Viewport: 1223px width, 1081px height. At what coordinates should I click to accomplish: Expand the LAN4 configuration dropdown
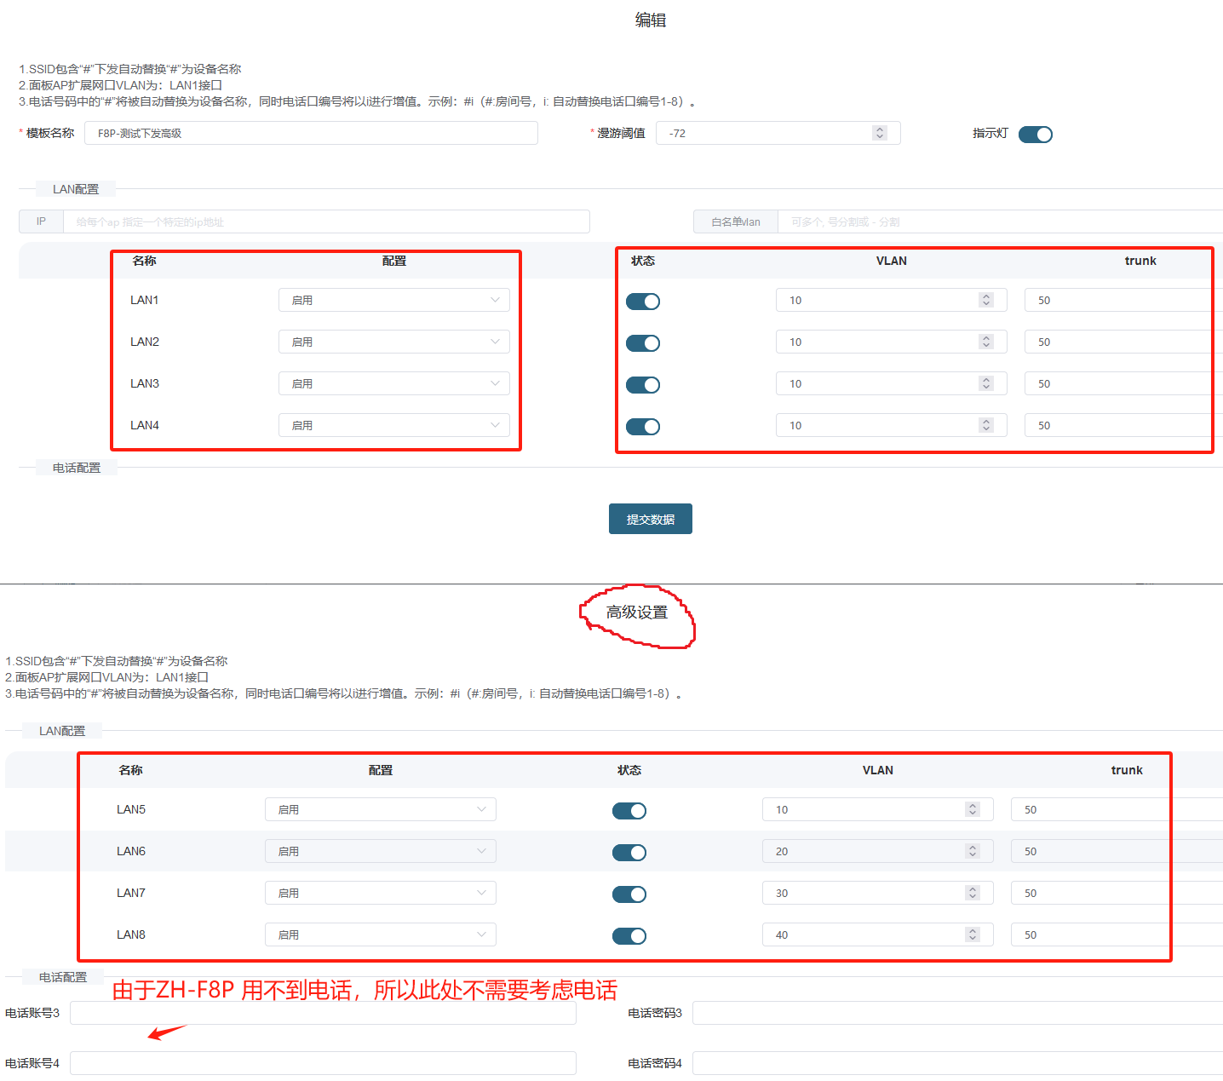click(393, 425)
